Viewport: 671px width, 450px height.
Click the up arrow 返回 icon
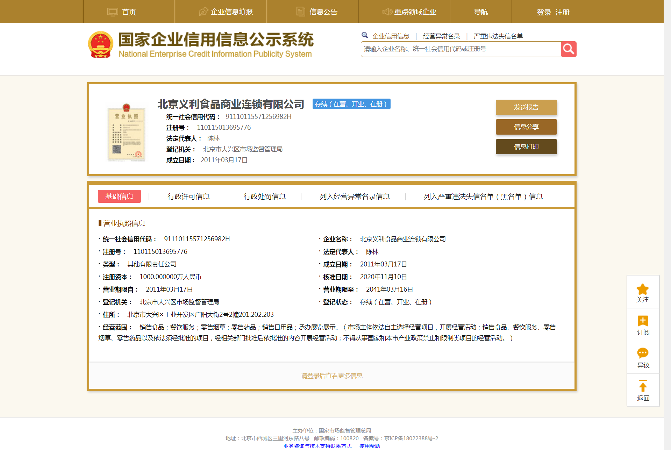point(643,386)
